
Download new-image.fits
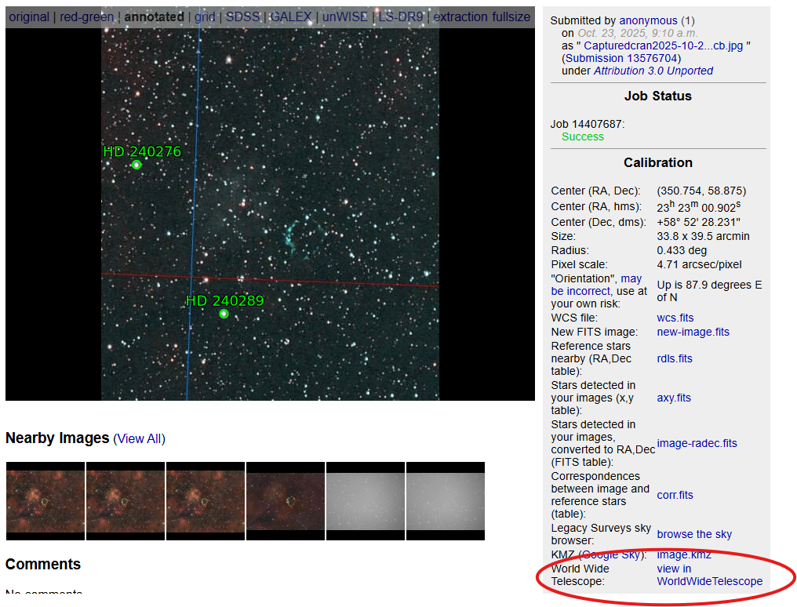tap(693, 333)
